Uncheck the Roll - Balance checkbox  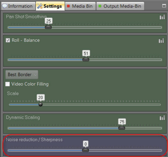click(x=8, y=40)
